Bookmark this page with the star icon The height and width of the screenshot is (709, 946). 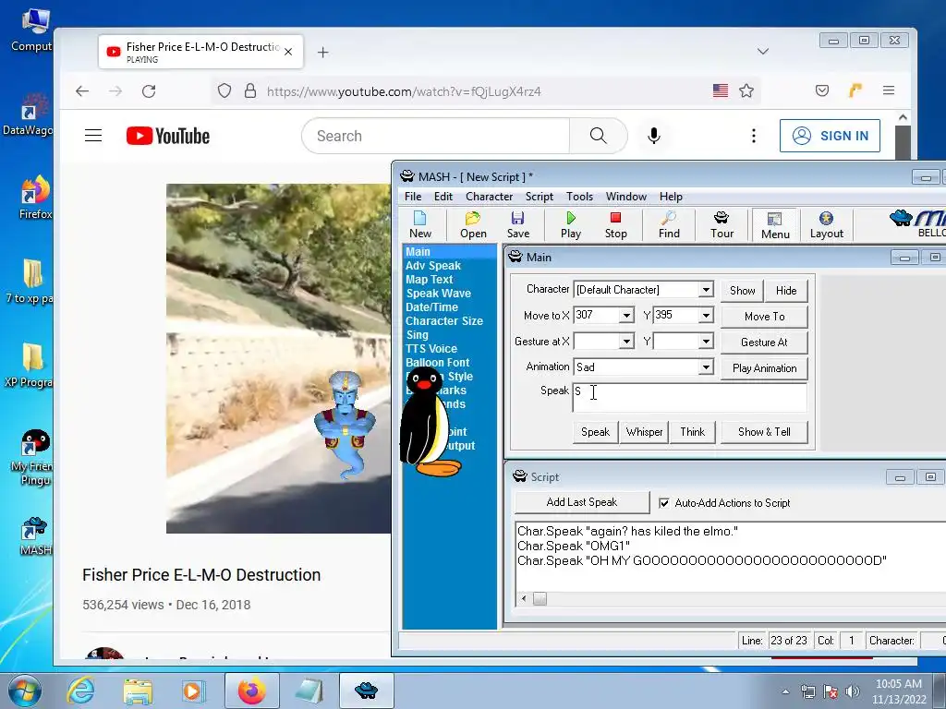(746, 91)
